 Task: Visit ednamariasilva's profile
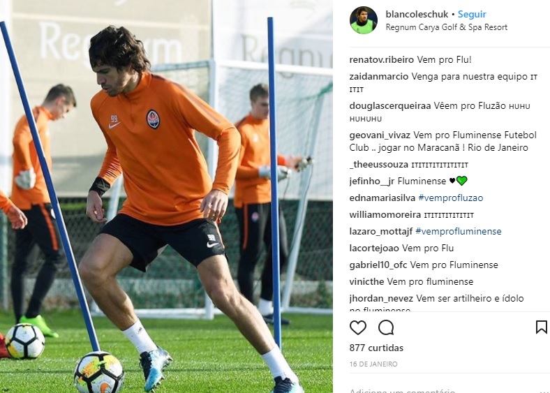(x=382, y=198)
